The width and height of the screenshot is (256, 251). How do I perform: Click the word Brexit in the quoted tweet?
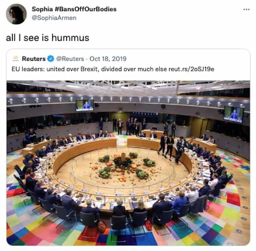88,68
